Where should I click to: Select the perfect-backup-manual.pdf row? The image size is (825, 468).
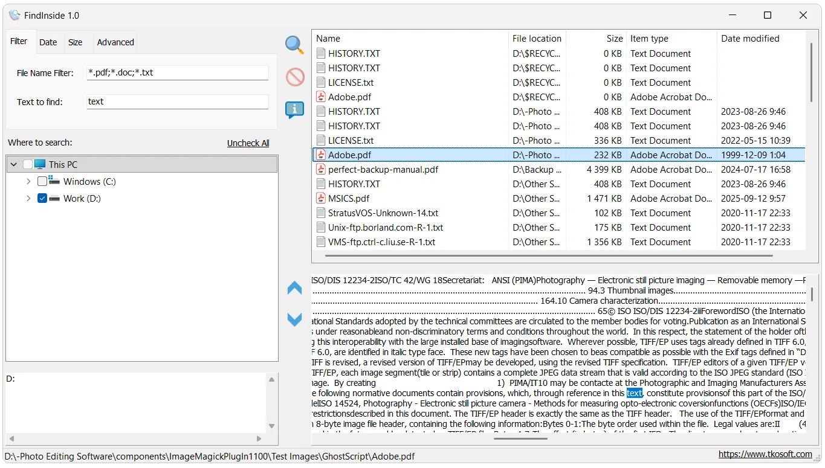click(559, 169)
